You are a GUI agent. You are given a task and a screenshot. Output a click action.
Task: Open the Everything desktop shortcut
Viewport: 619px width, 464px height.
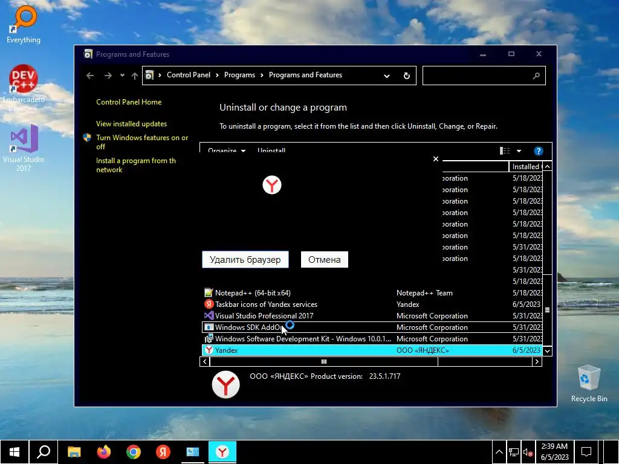pos(24,24)
